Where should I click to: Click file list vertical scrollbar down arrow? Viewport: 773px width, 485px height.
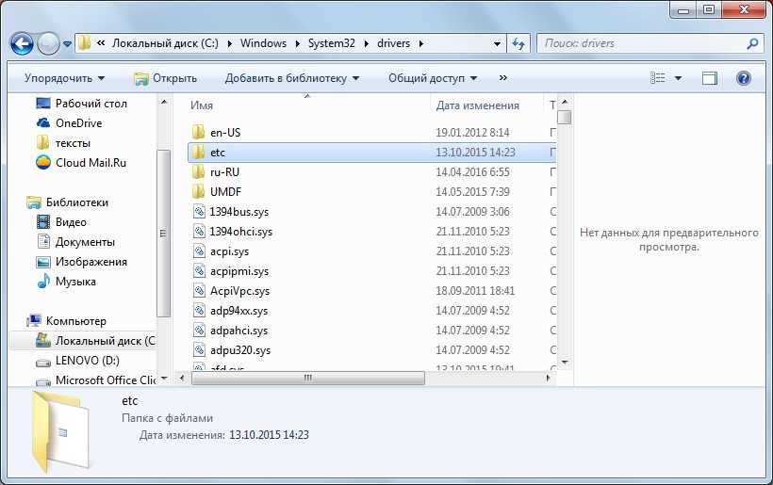pos(565,363)
